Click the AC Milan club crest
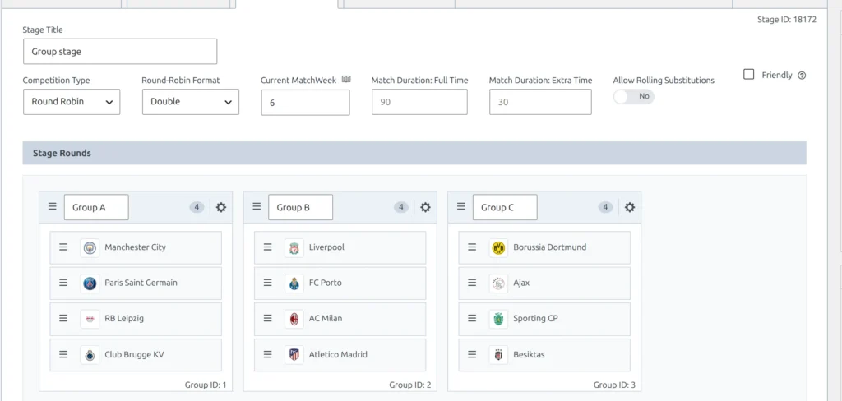The image size is (842, 401). [x=294, y=319]
